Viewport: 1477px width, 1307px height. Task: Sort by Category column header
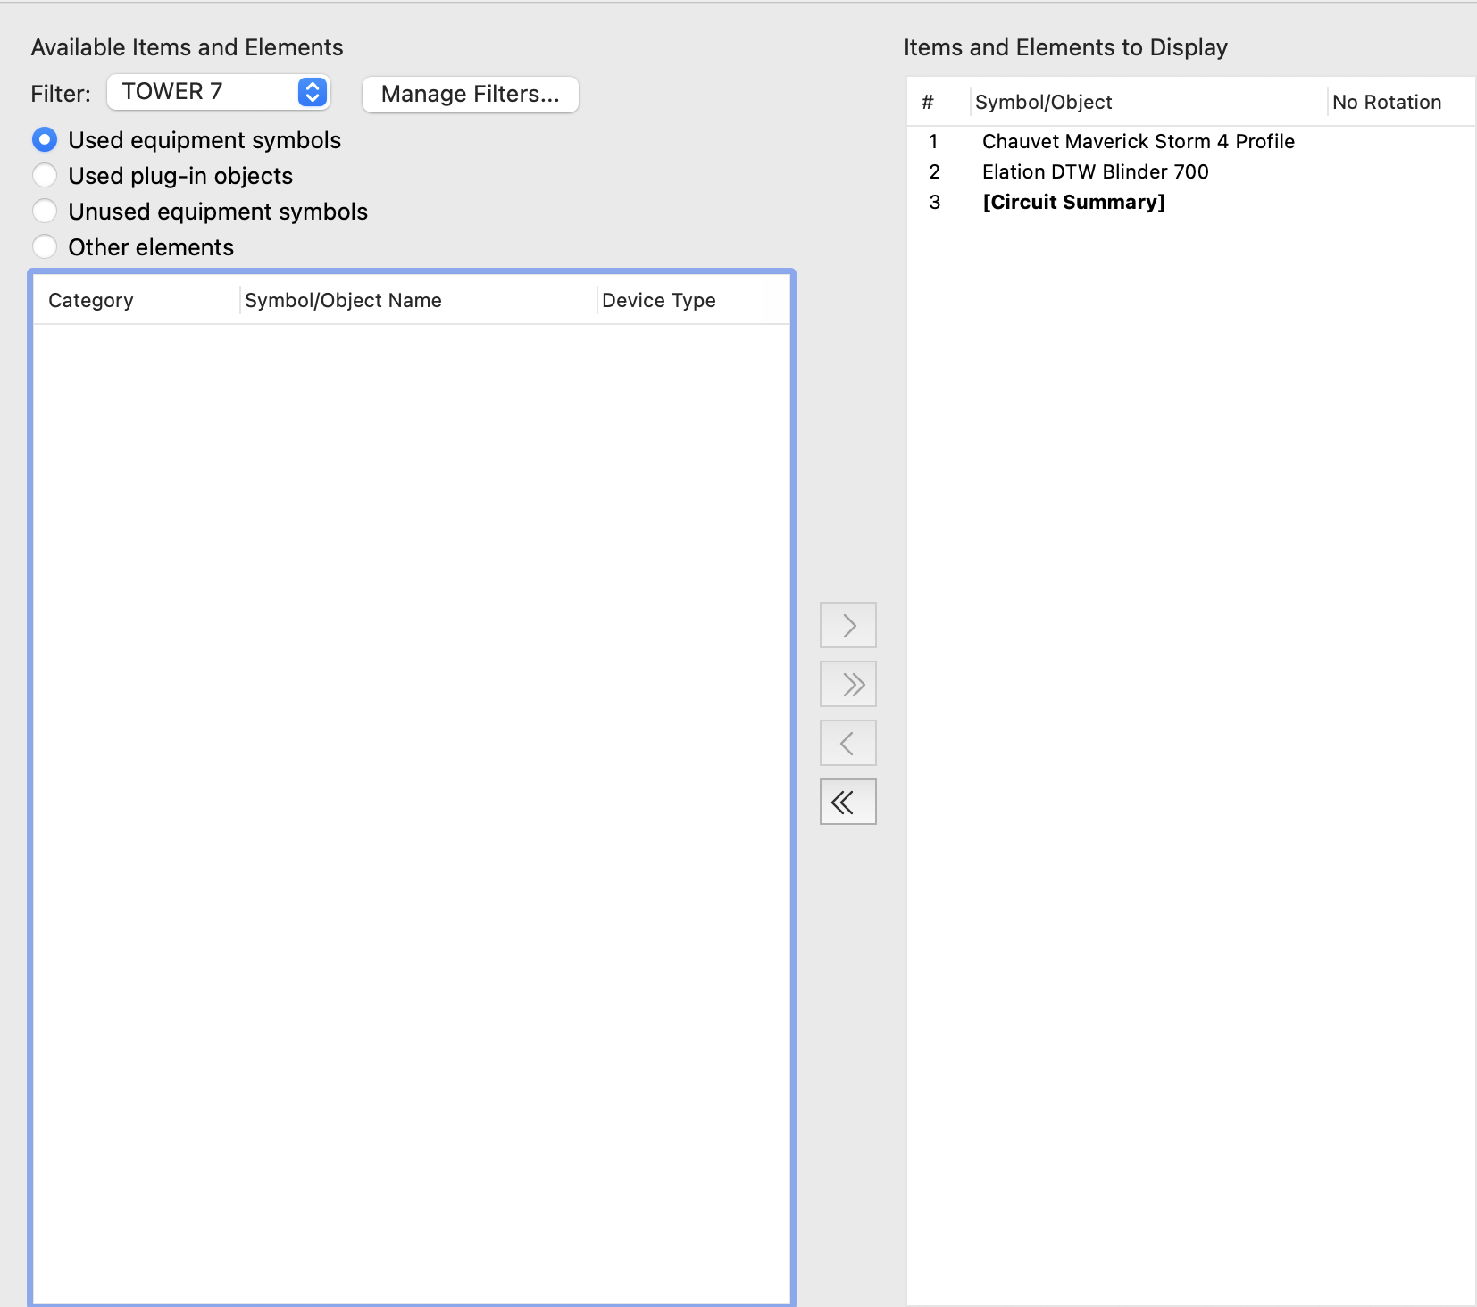pyautogui.click(x=91, y=301)
